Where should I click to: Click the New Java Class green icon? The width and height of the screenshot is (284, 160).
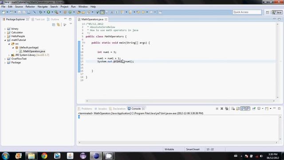[70, 12]
